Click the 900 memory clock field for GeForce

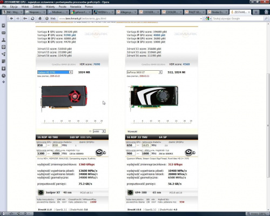pos(131,153)
